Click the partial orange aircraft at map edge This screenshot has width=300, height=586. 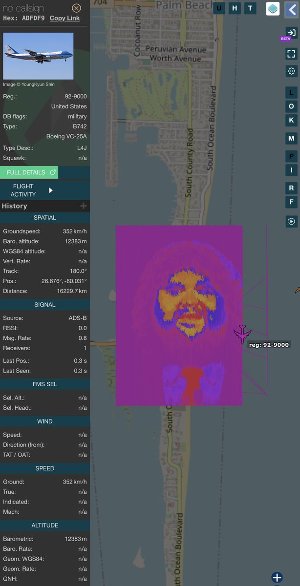(x=297, y=291)
